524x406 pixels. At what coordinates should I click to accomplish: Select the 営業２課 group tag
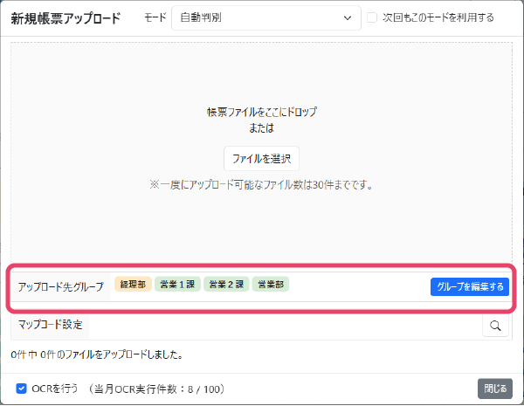coord(227,285)
